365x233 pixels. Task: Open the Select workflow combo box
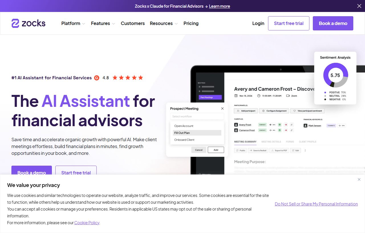[x=197, y=116]
